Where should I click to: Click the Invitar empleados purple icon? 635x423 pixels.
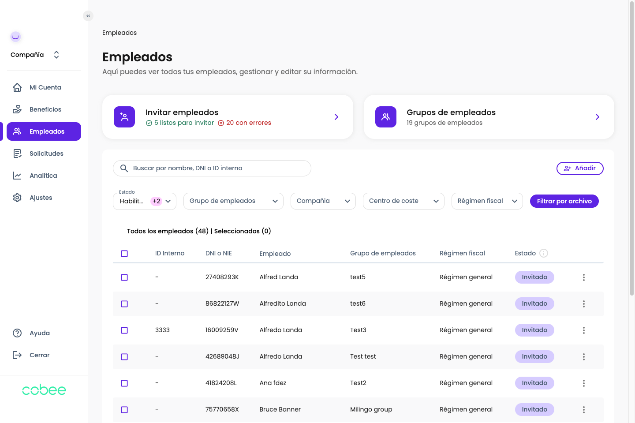pos(124,117)
